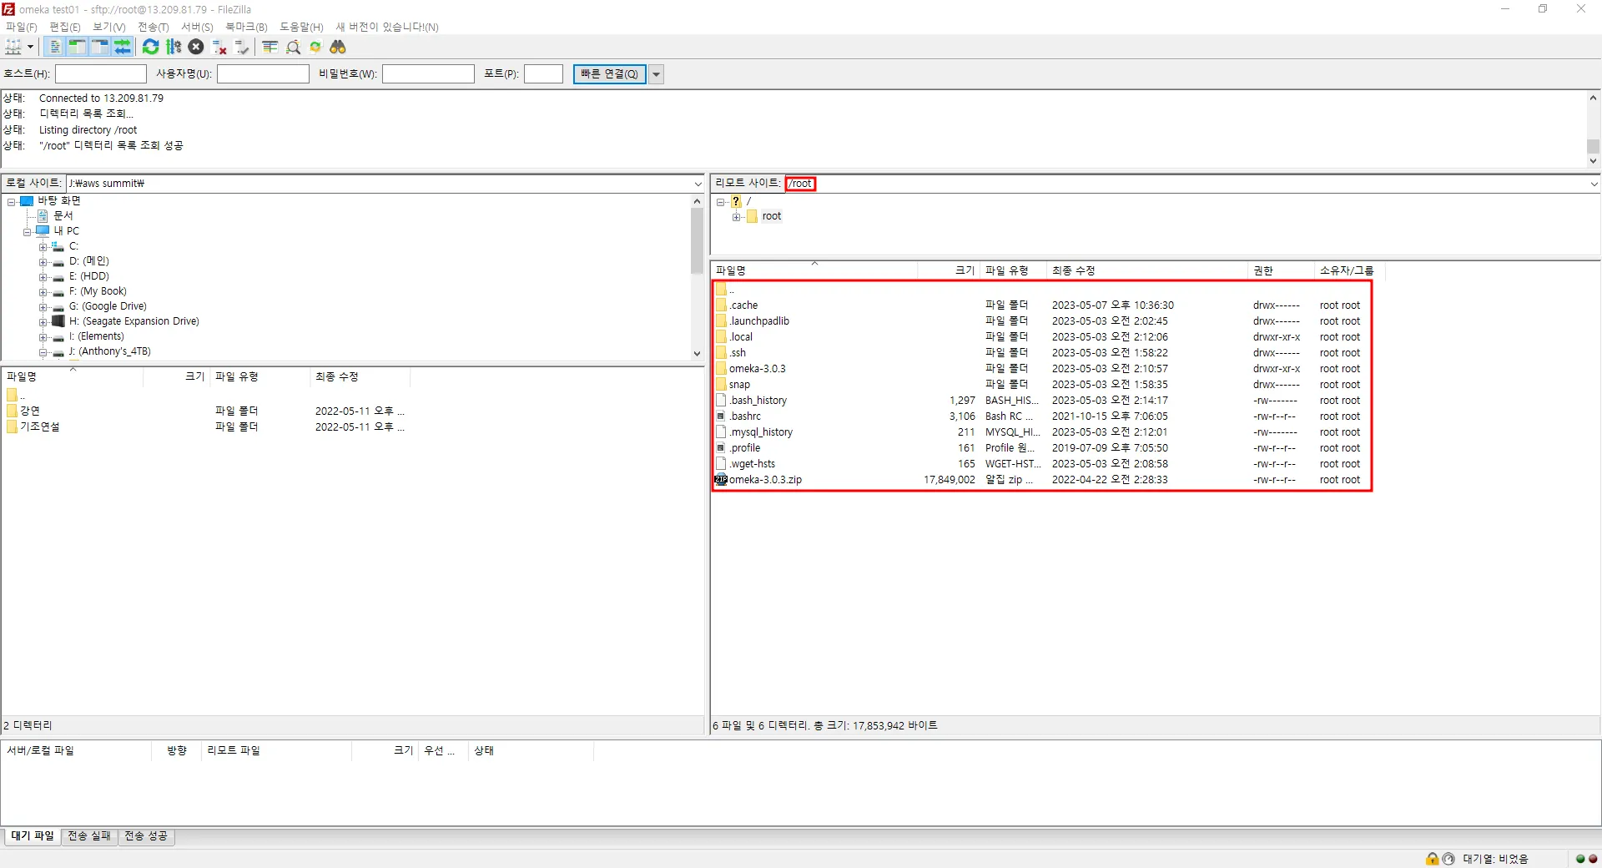
Task: Select the snap folder icon
Action: tap(722, 385)
